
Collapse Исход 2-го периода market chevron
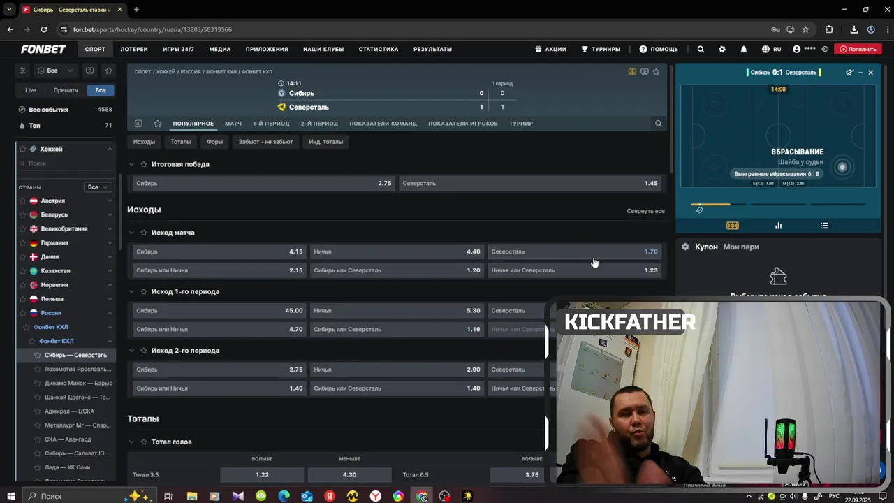point(131,351)
